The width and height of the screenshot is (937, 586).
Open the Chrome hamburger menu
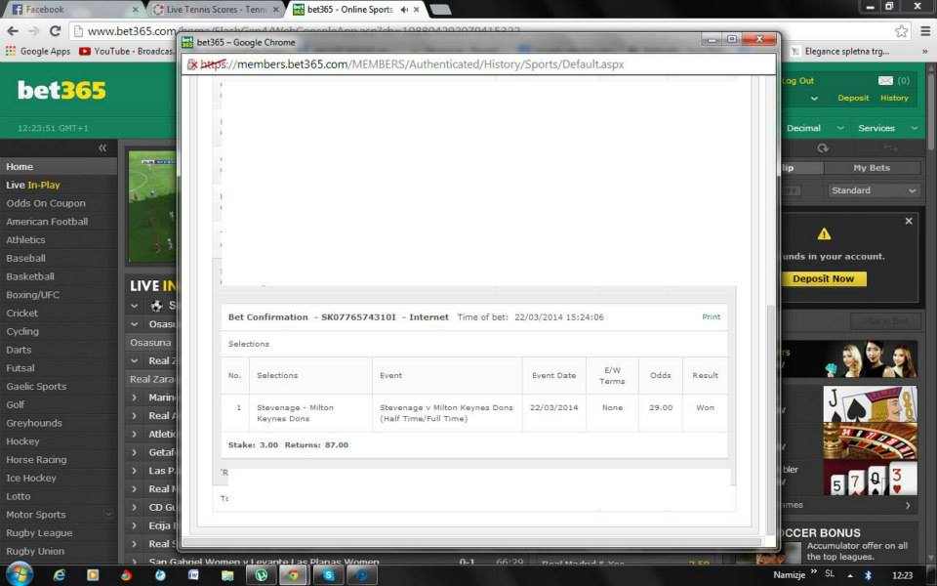[x=925, y=31]
